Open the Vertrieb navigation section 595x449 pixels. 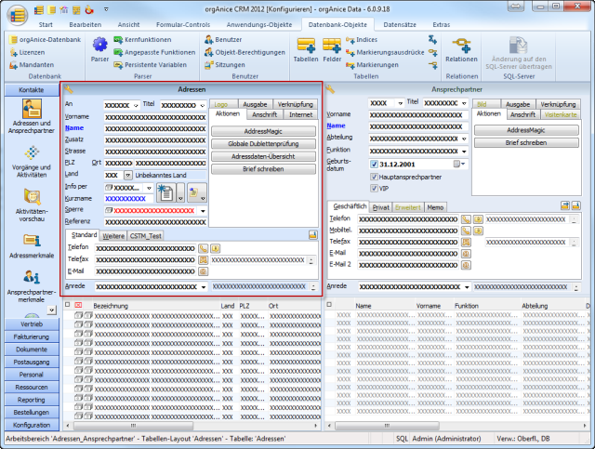tap(32, 324)
